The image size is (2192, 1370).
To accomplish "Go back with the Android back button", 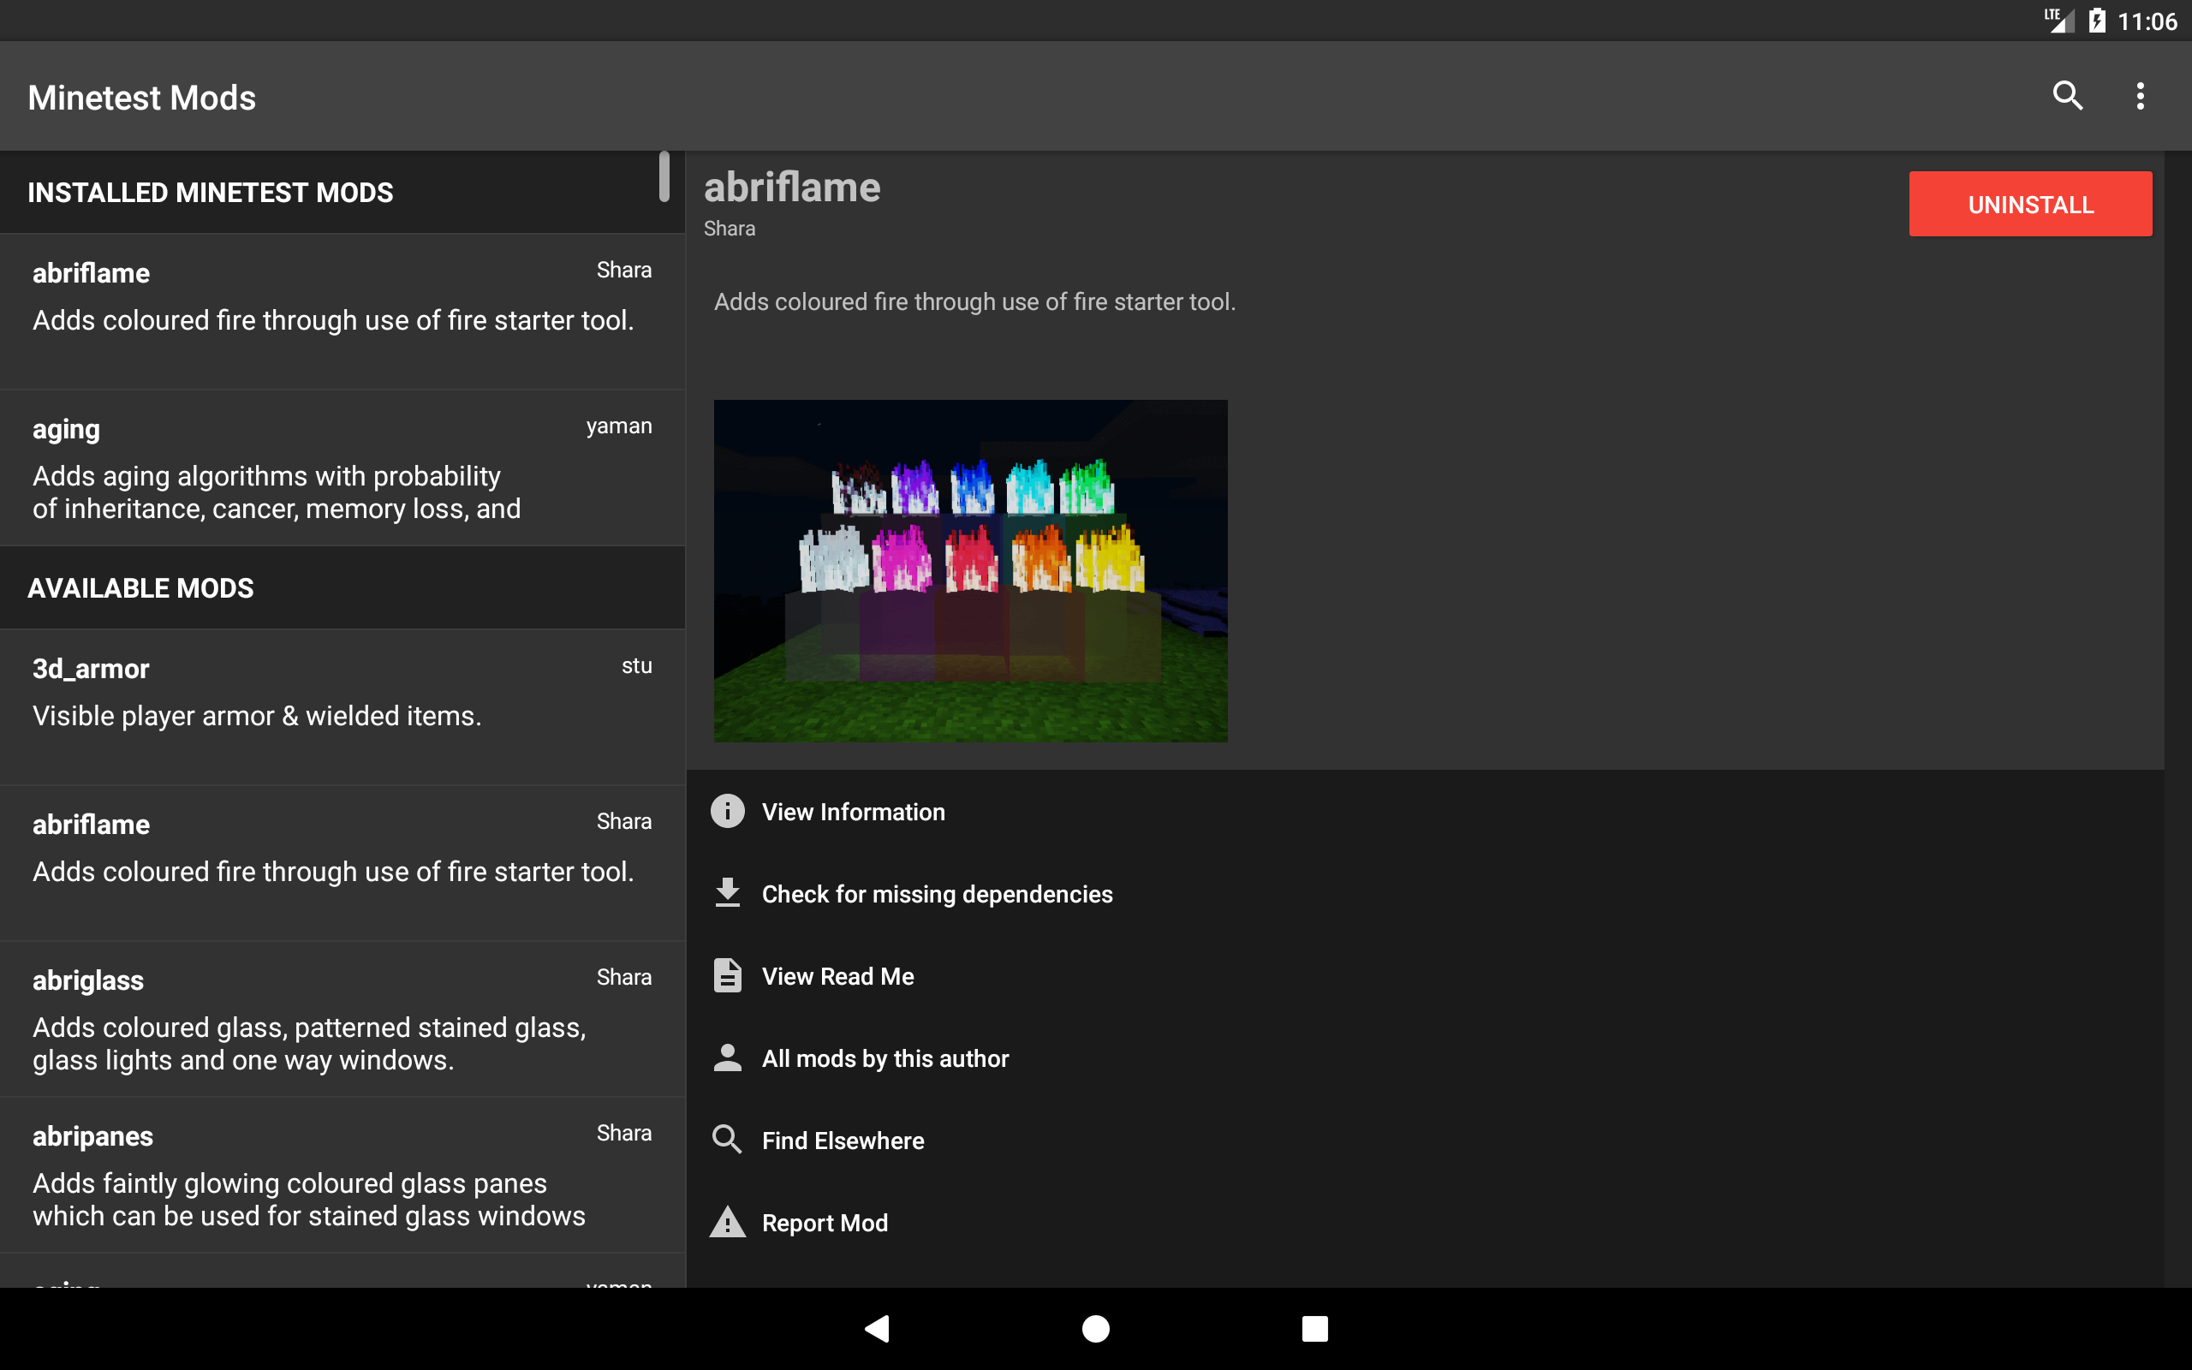I will [876, 1328].
